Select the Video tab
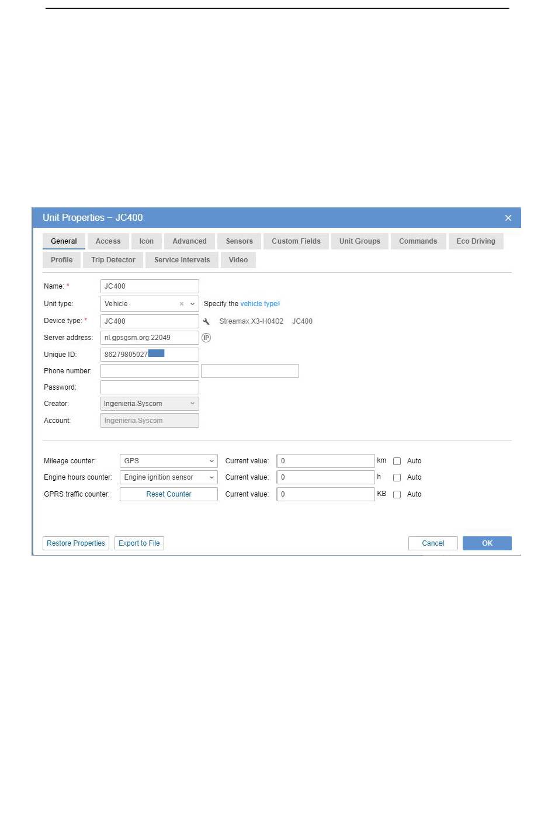Viewport: 555px width, 829px height. [x=238, y=260]
